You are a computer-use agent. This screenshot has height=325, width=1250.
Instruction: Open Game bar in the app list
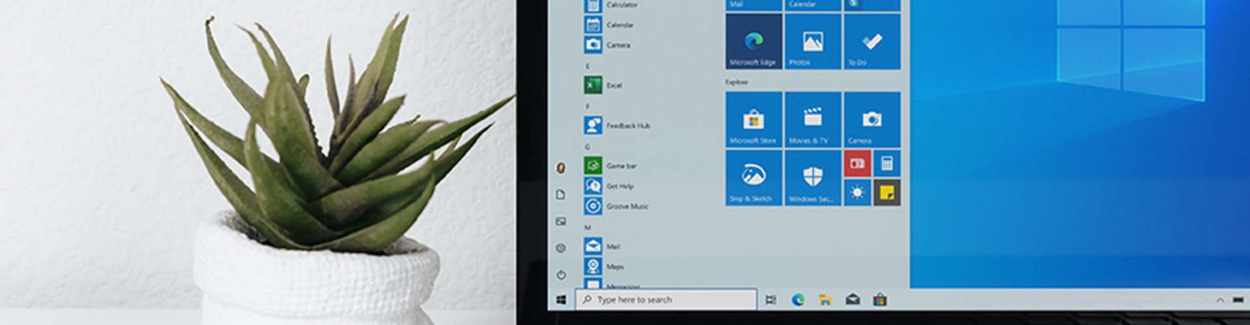[x=611, y=166]
